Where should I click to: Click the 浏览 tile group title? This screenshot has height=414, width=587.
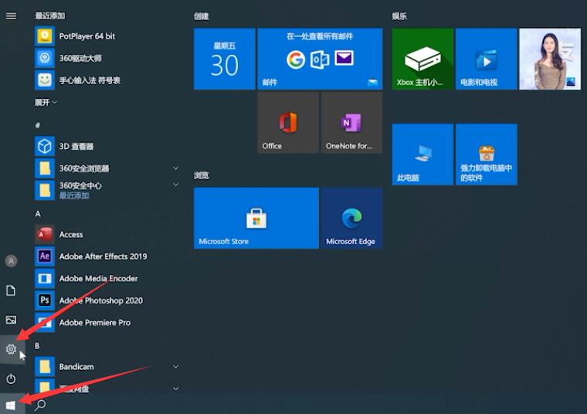202,175
